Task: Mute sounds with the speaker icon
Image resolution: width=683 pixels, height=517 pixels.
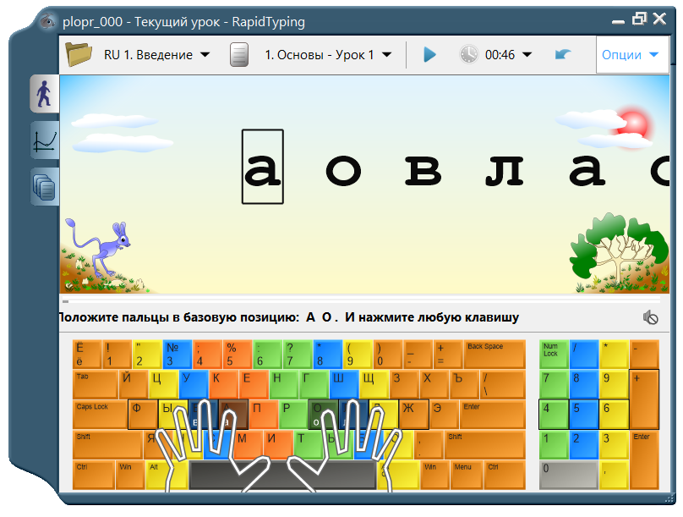Action: click(649, 316)
